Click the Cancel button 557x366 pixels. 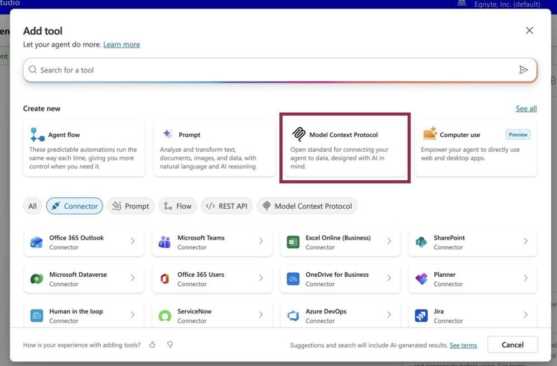click(512, 345)
